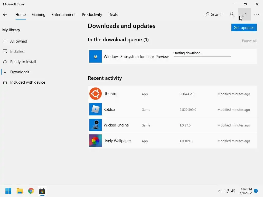The width and height of the screenshot is (263, 197).
Task: Click the Ubuntu app icon
Action: [96, 94]
